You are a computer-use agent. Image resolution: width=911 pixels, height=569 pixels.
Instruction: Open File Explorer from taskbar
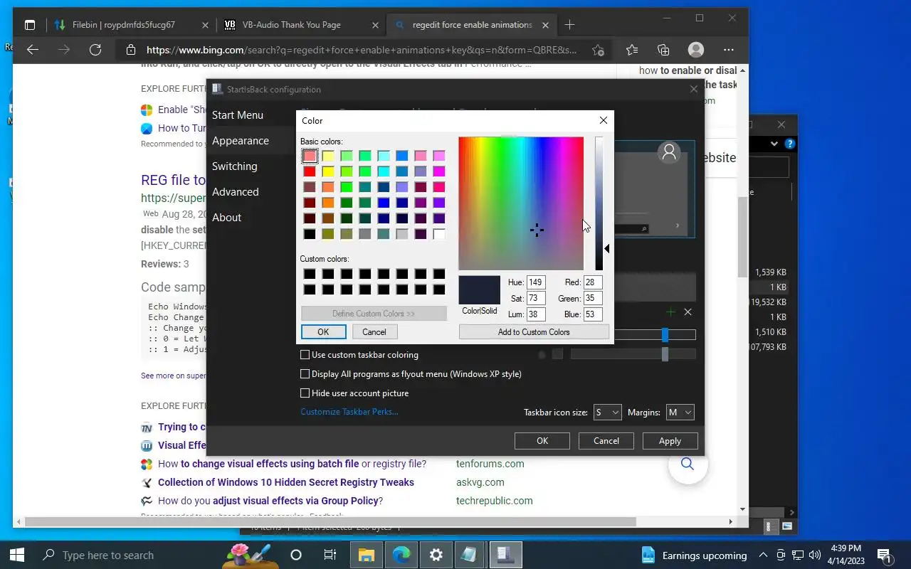(366, 555)
